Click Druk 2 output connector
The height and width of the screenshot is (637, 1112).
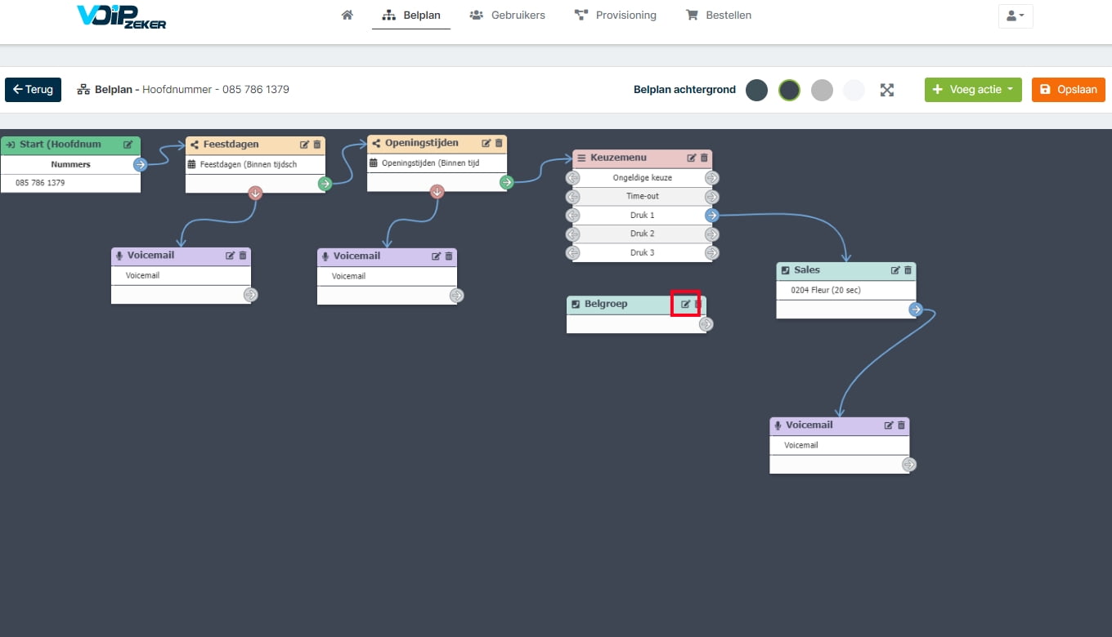pyautogui.click(x=711, y=234)
